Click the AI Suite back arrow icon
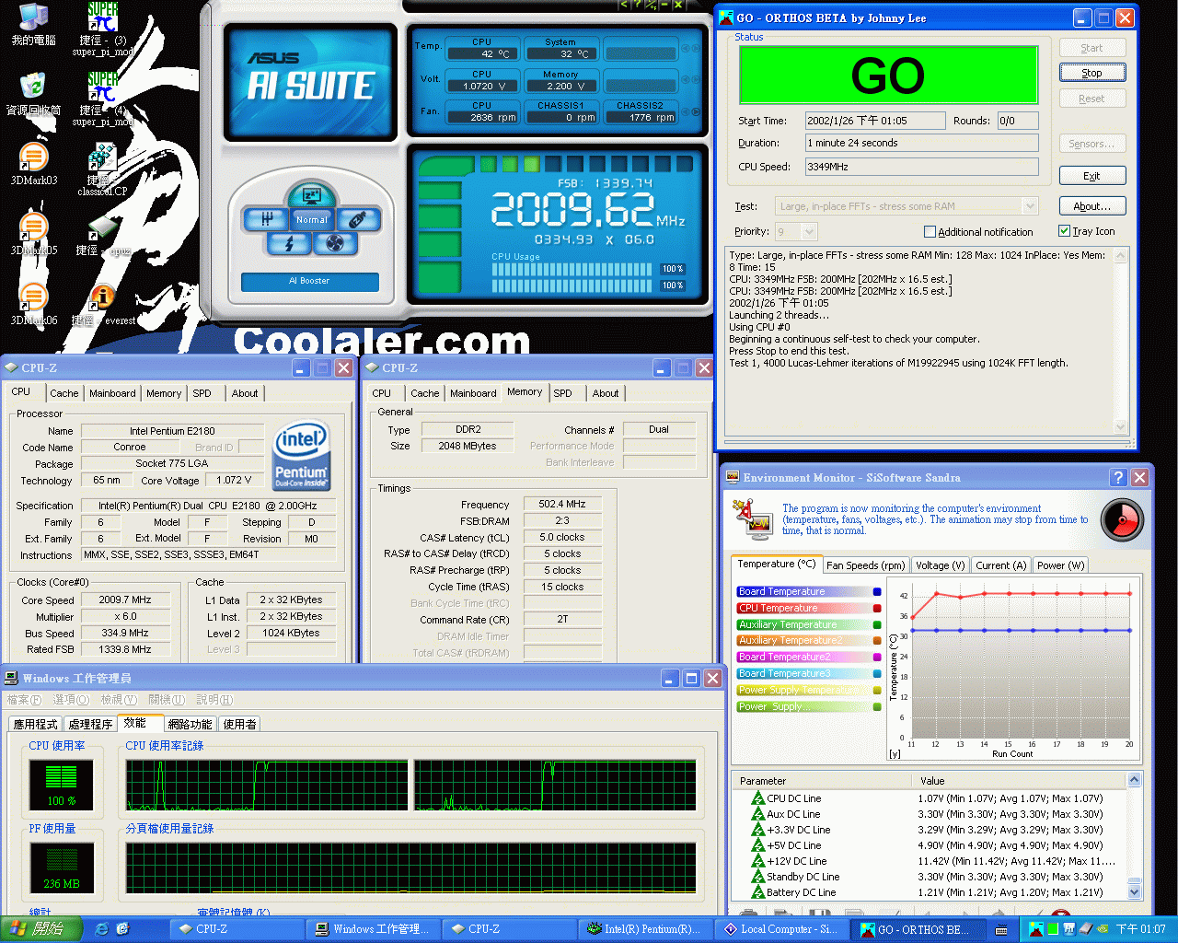This screenshot has height=943, width=1178. 623,5
